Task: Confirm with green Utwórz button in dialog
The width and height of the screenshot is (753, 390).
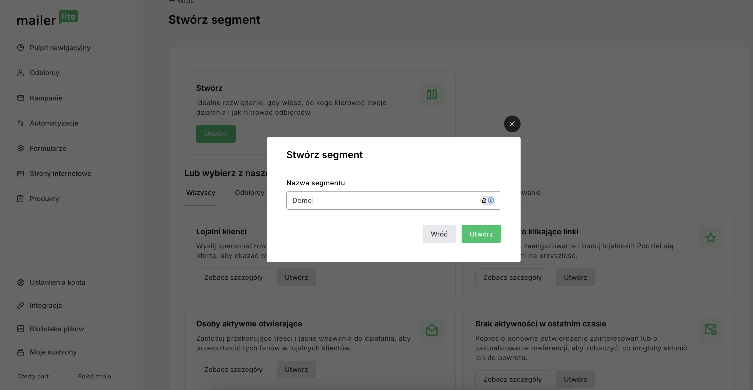Action: tap(481, 234)
